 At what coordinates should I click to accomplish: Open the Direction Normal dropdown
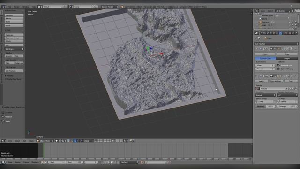(x=265, y=95)
